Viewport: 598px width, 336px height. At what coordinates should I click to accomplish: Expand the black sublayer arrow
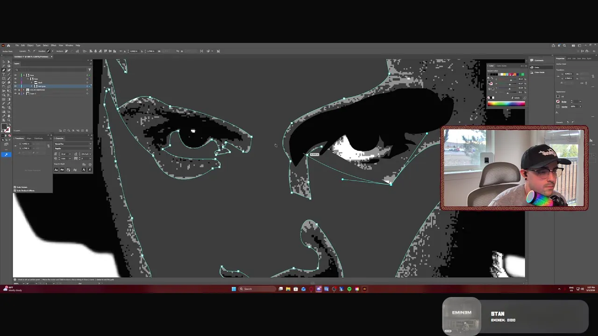point(31,83)
